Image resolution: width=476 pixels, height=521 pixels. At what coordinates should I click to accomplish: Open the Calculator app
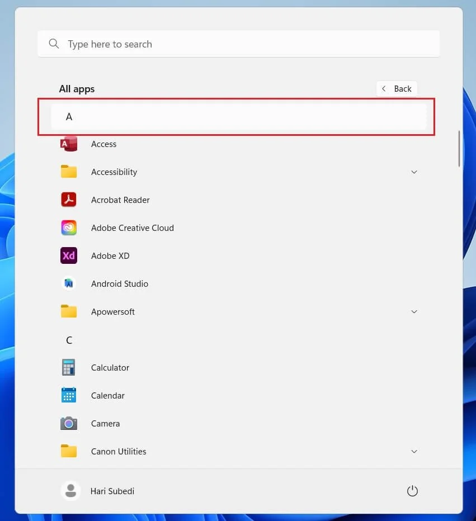pos(68,367)
